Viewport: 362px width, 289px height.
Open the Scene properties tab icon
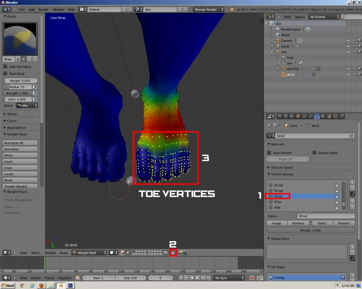click(x=286, y=116)
